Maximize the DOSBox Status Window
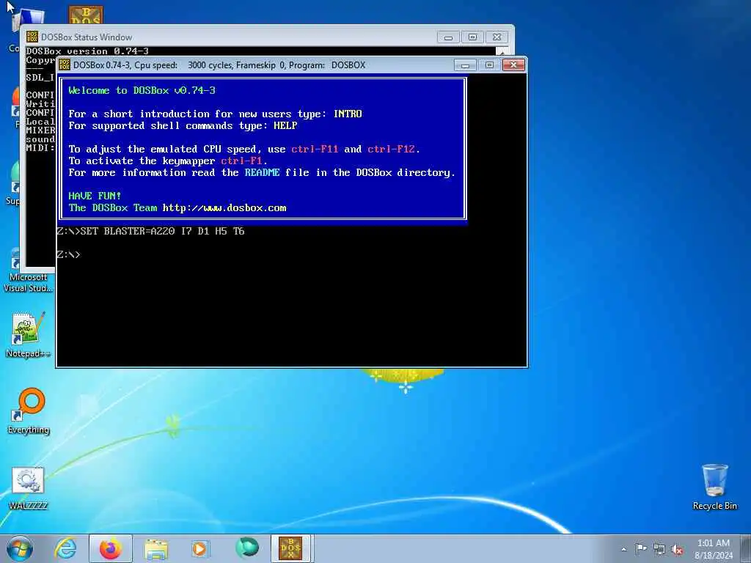Screen dimensions: 751x563 472,37
